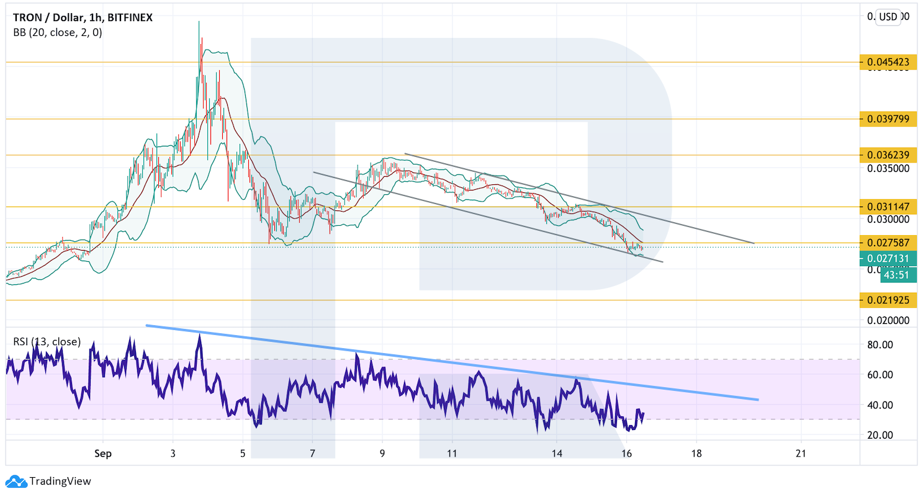Select the blue RSI descending trendline
This screenshot has width=923, height=497.
[452, 362]
